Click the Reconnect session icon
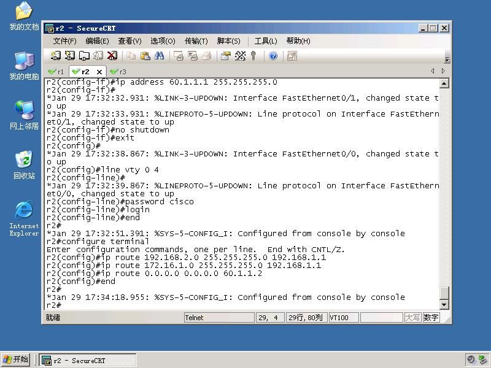The height and width of the screenshot is (368, 491). pos(98,56)
